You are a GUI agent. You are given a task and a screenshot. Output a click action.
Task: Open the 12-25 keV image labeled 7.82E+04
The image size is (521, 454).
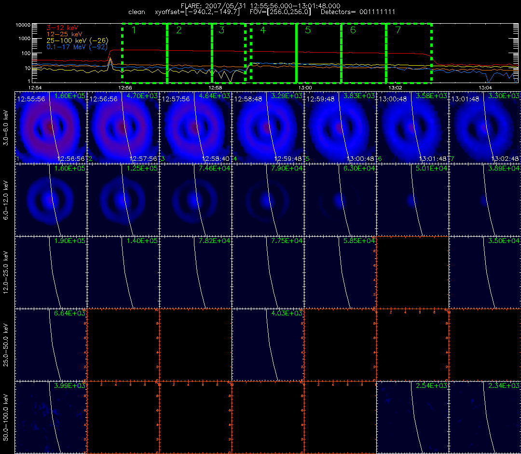[x=196, y=273]
